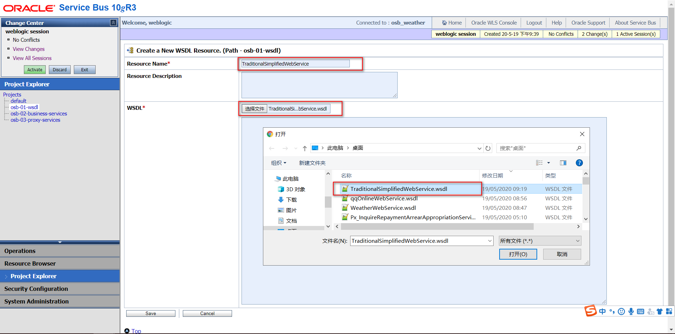Click the blue Help question-mark icon in the Open dialog
The width and height of the screenshot is (675, 334).
click(579, 163)
